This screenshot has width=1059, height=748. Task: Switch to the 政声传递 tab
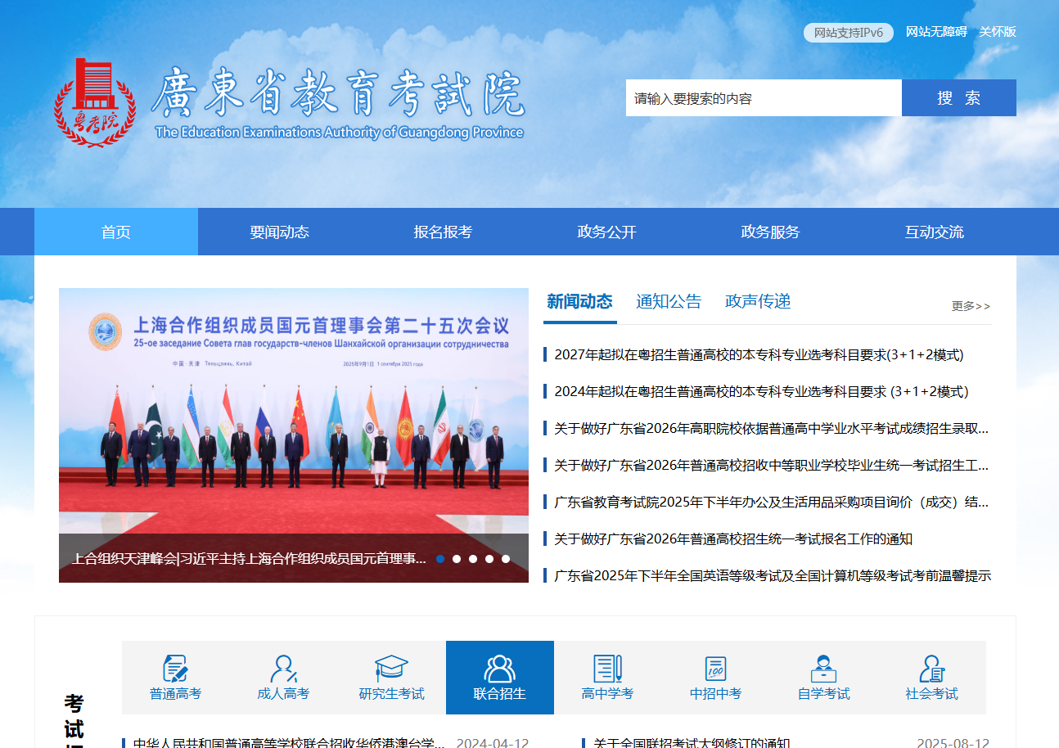pyautogui.click(x=758, y=301)
